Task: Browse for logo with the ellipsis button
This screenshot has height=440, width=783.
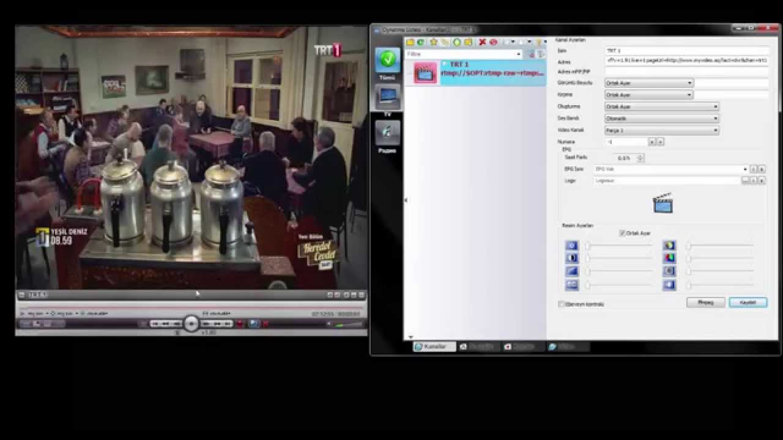Action: 745,180
